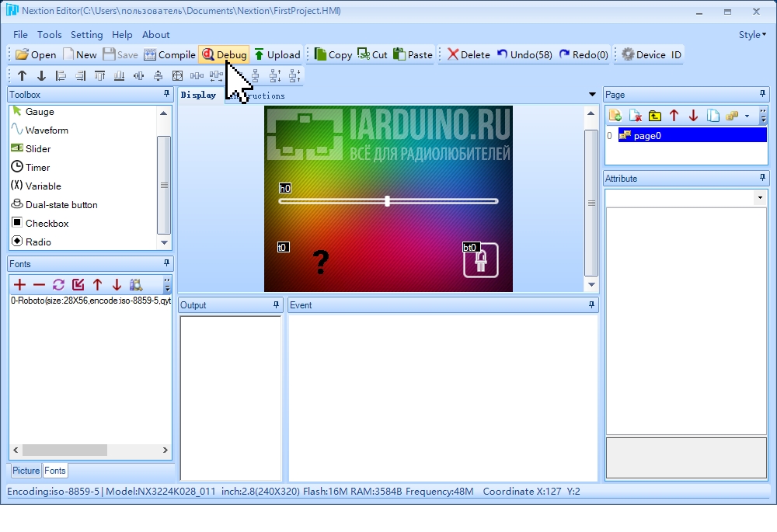Select page0 in the Page list

click(693, 135)
